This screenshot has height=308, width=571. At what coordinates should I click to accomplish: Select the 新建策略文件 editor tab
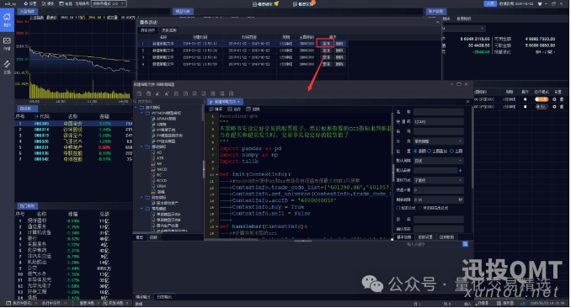click(x=225, y=102)
